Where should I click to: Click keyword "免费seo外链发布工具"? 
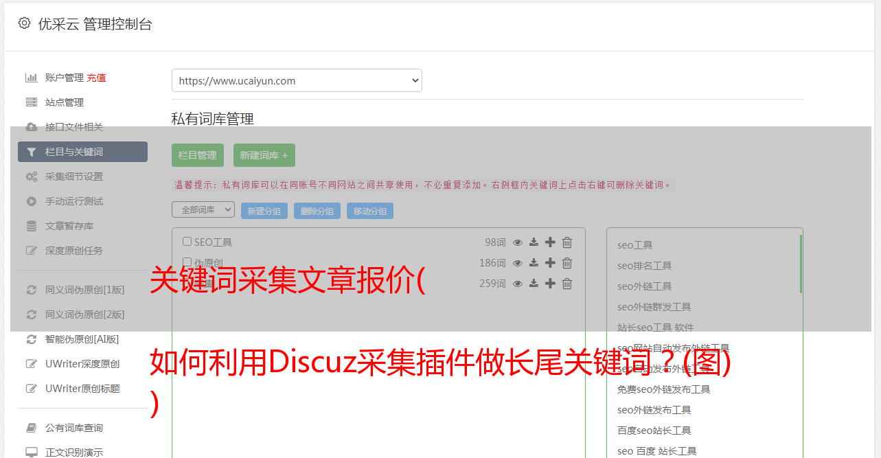tap(664, 389)
